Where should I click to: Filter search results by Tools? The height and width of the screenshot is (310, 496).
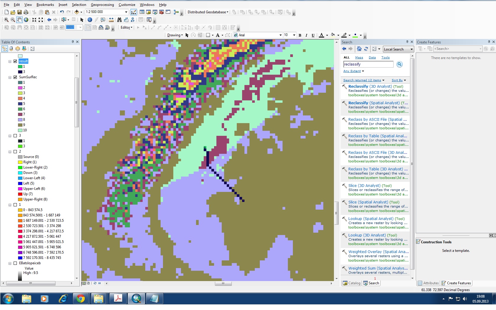point(385,58)
